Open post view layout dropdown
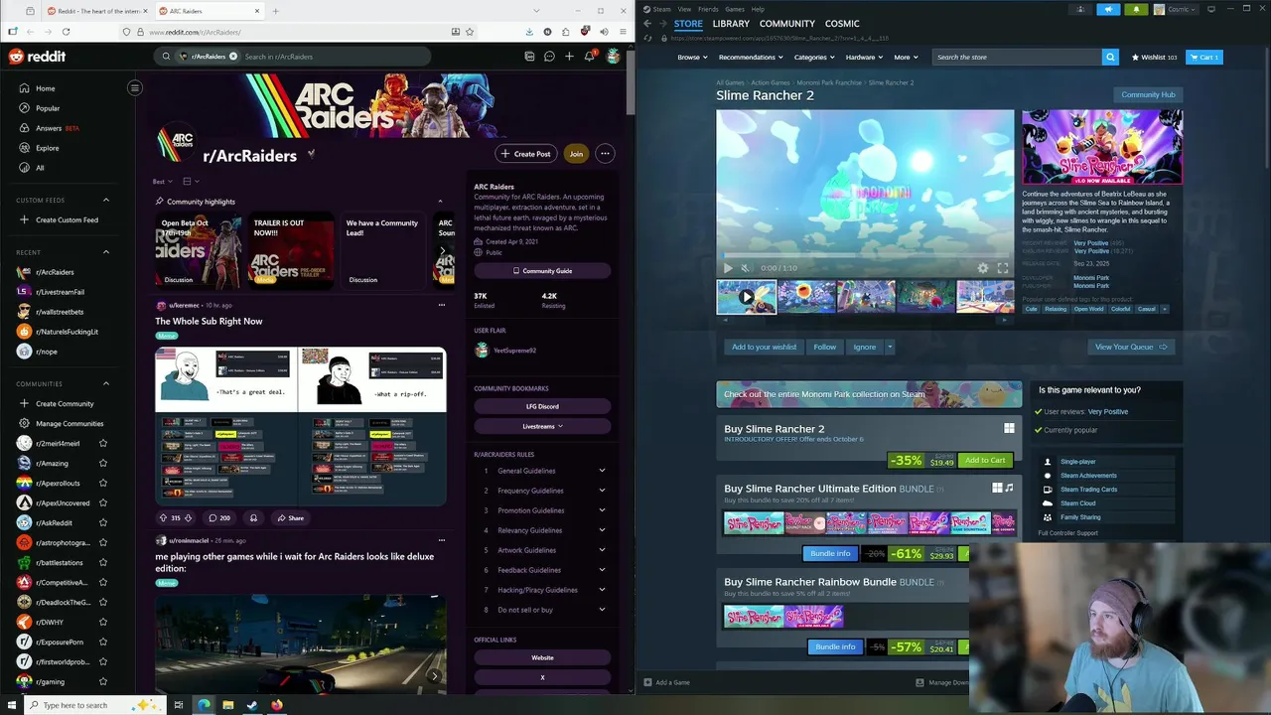1271x715 pixels. click(x=190, y=182)
